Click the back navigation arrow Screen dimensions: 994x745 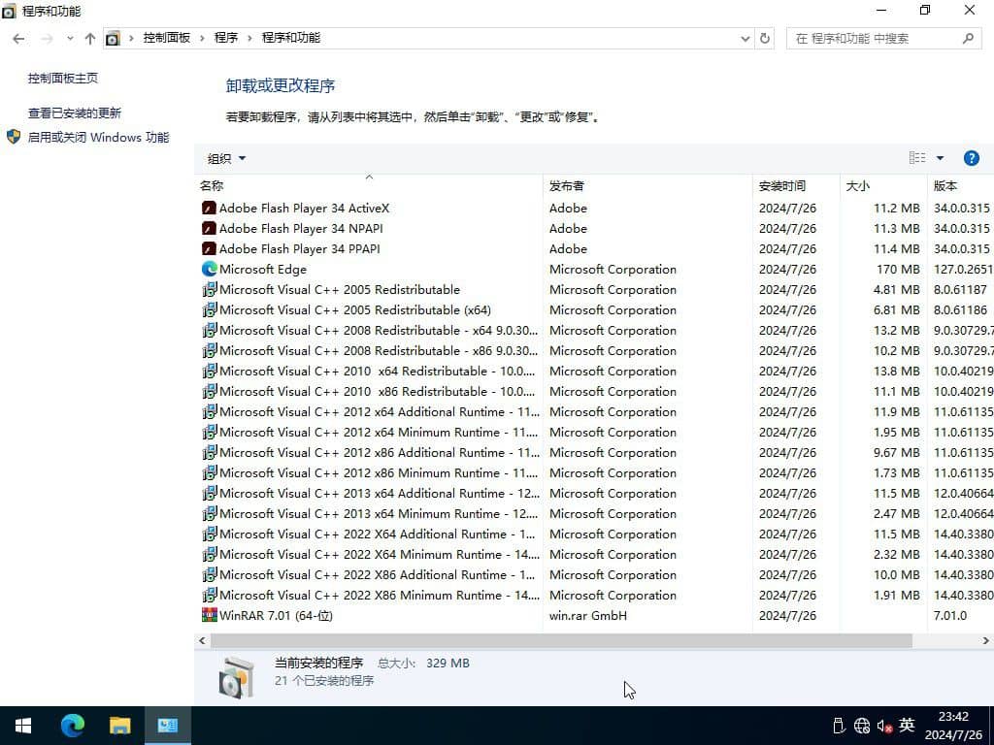[18, 38]
